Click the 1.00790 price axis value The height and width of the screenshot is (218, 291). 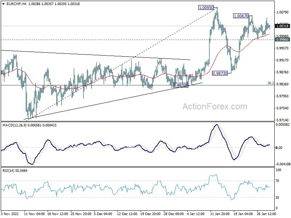[283, 12]
